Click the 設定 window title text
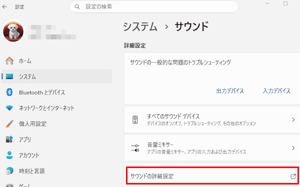 tap(19, 7)
